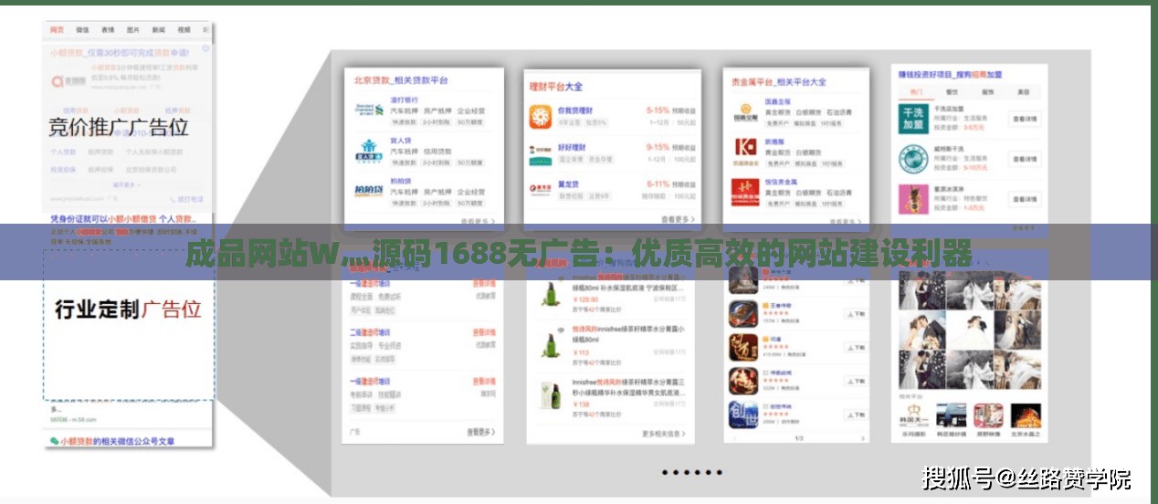This screenshot has height=504, width=1158.
Task: Switch to the 餐饮 tab in franchise card
Action: tap(952, 91)
